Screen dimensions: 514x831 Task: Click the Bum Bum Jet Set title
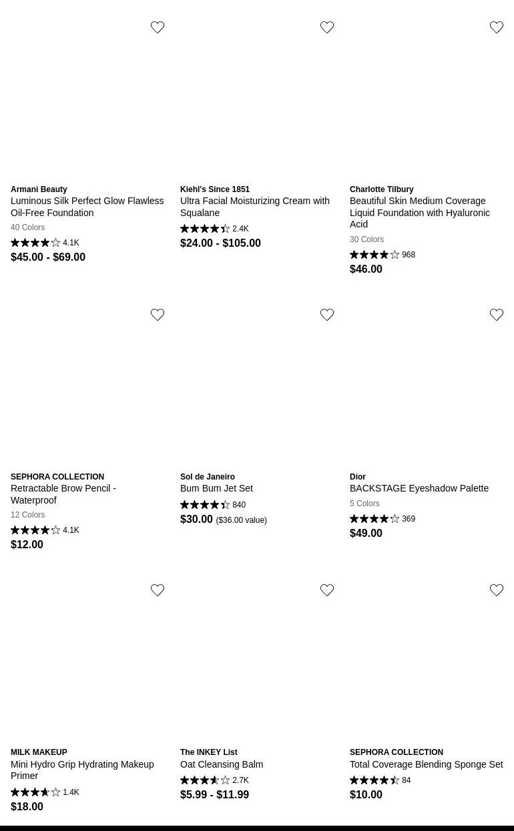tap(216, 488)
